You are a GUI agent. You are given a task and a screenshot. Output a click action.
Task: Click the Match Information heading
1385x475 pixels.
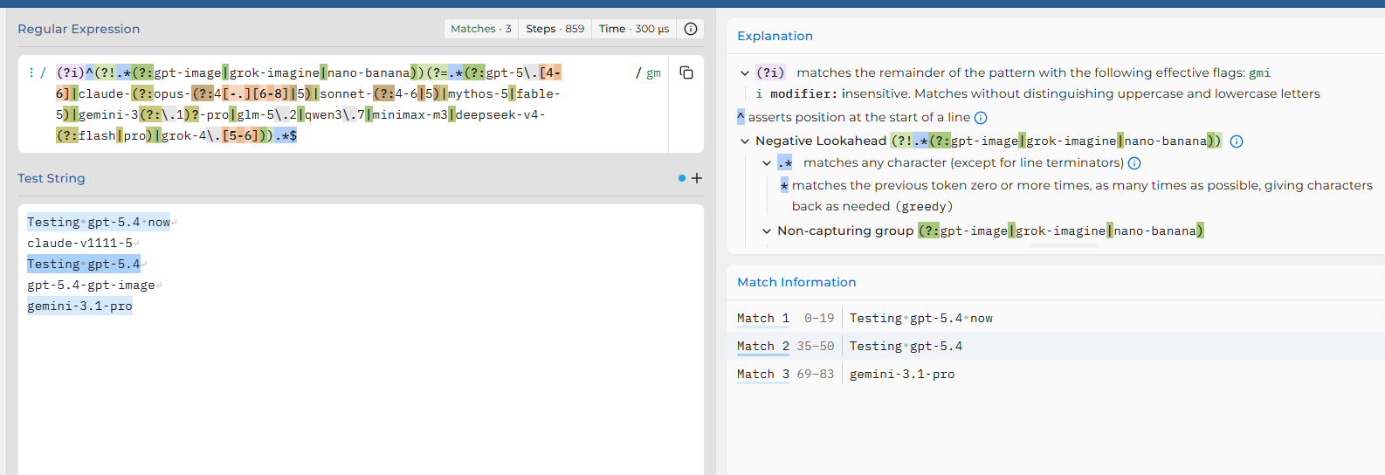tap(796, 282)
